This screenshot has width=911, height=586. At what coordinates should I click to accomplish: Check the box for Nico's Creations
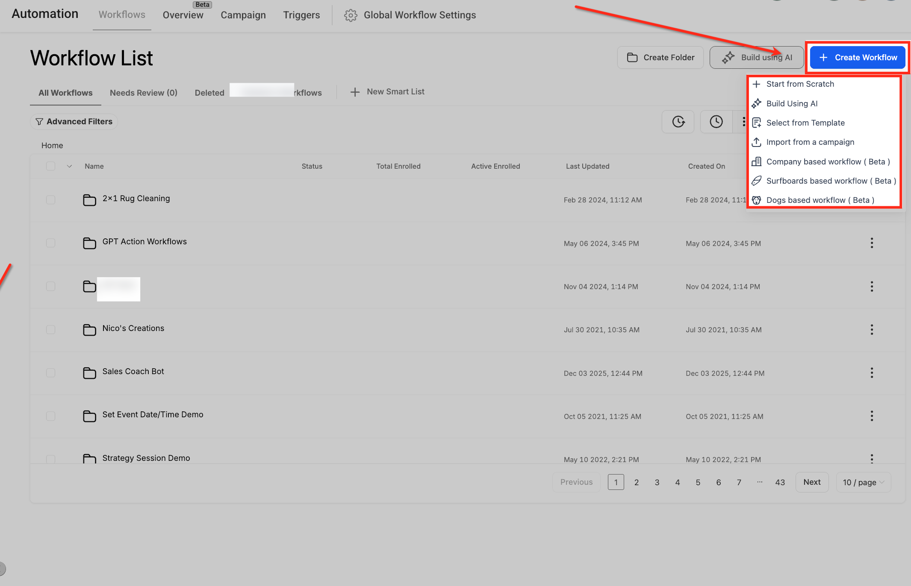point(50,329)
